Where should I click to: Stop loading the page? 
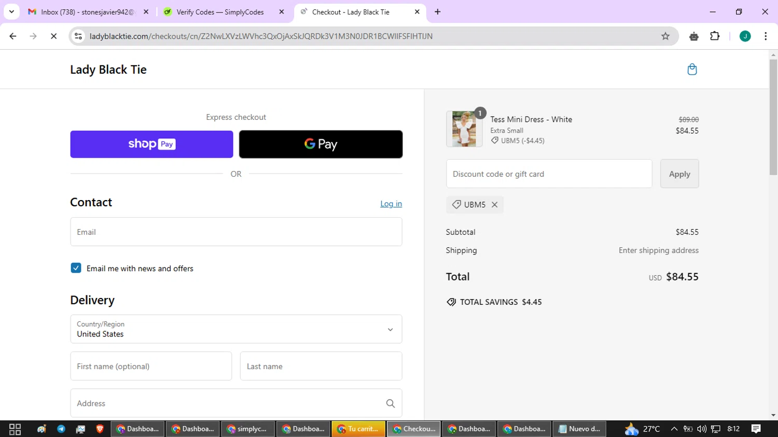point(53,36)
